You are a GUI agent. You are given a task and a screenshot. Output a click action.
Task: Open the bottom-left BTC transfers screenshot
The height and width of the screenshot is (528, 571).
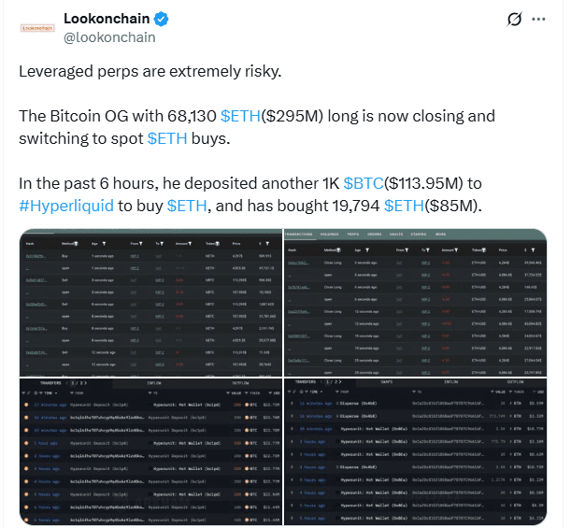(150, 451)
